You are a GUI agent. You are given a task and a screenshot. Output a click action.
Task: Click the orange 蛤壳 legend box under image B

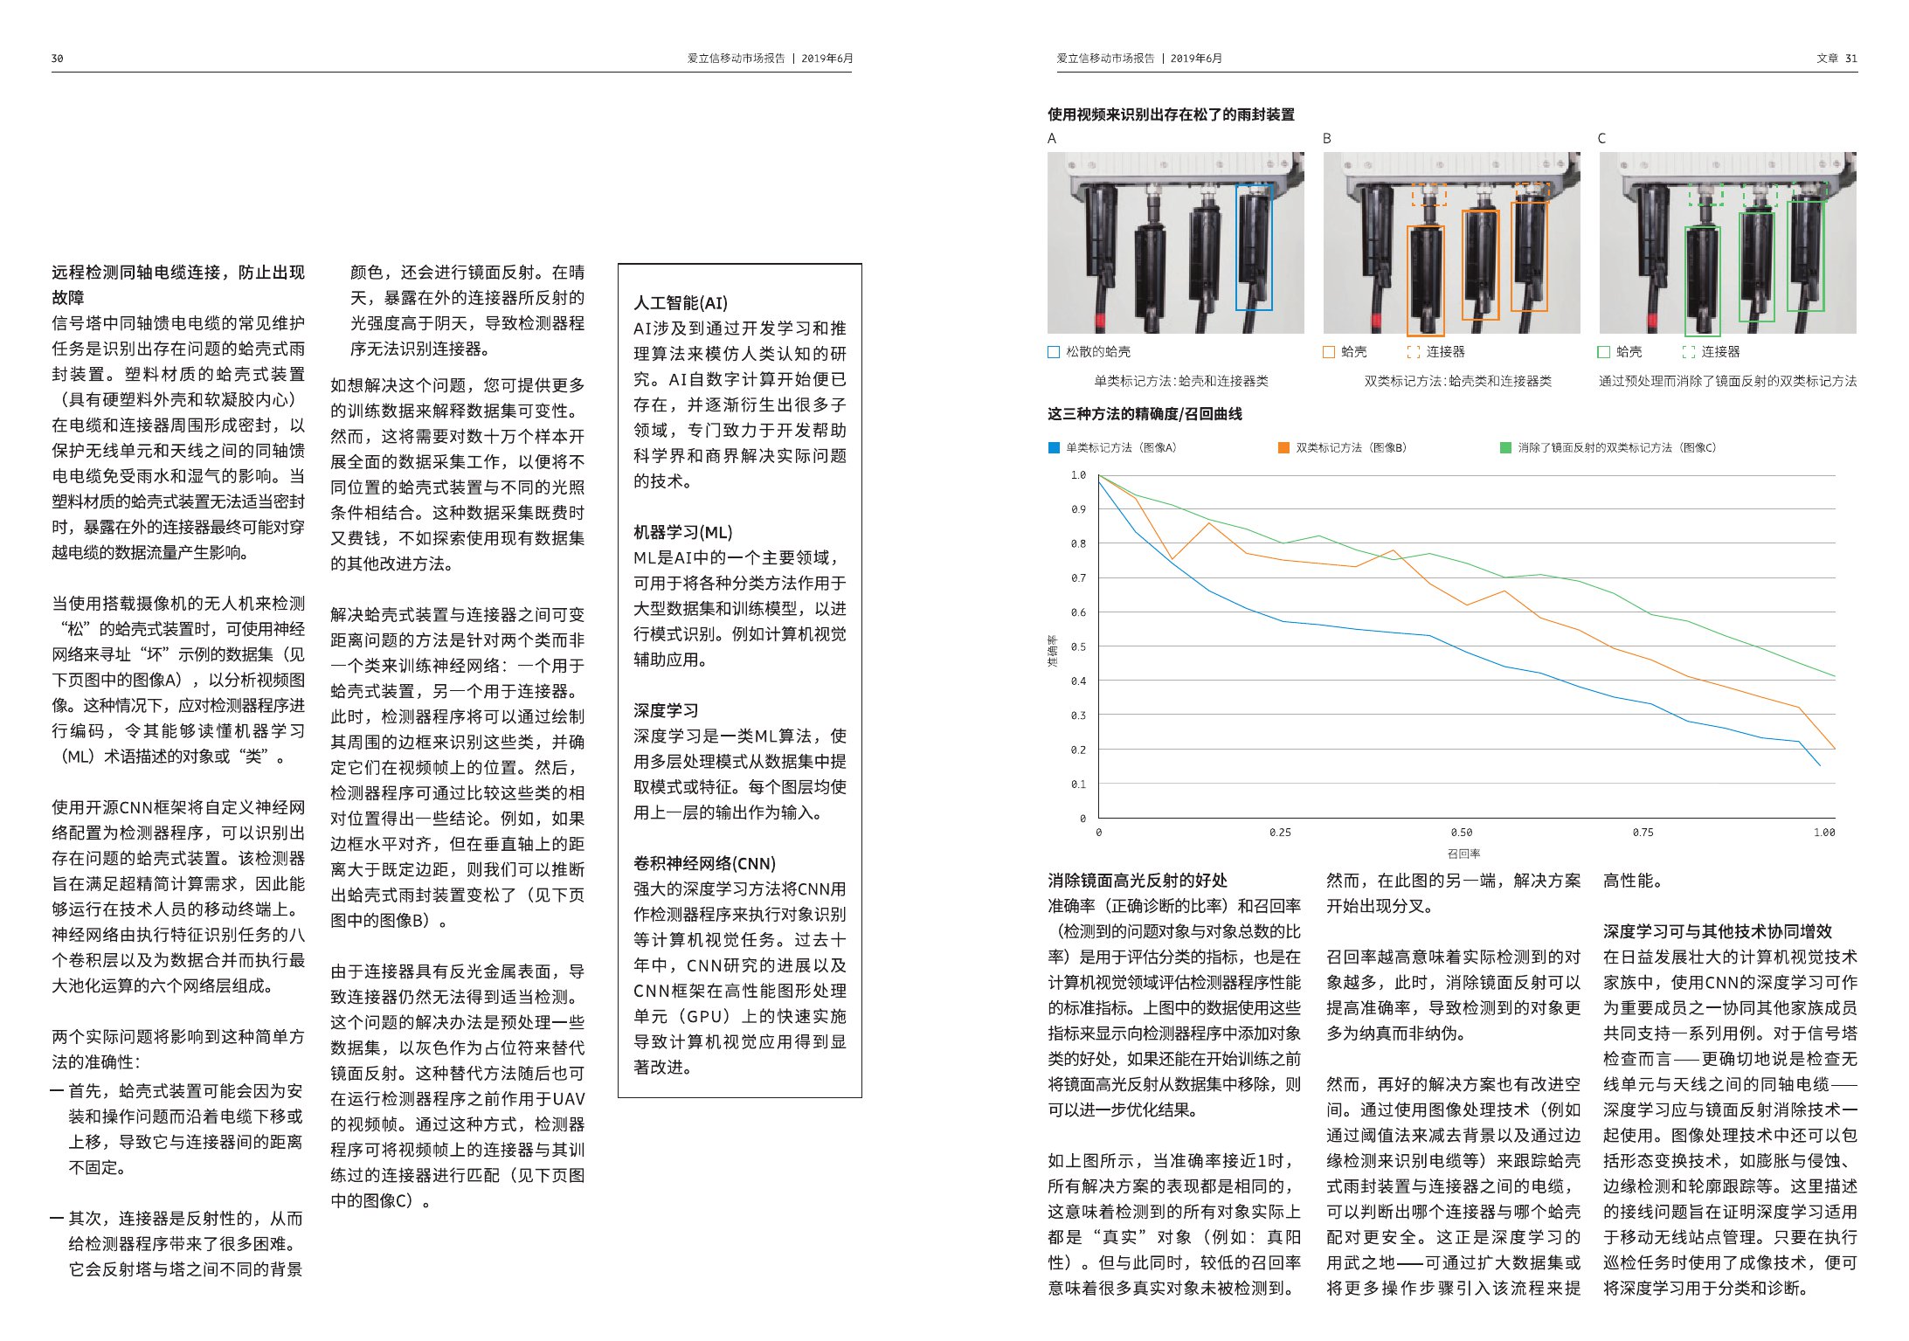pyautogui.click(x=1329, y=352)
